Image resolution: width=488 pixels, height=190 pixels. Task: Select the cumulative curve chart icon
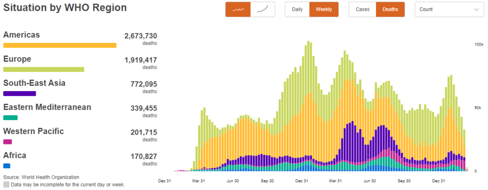[263, 9]
